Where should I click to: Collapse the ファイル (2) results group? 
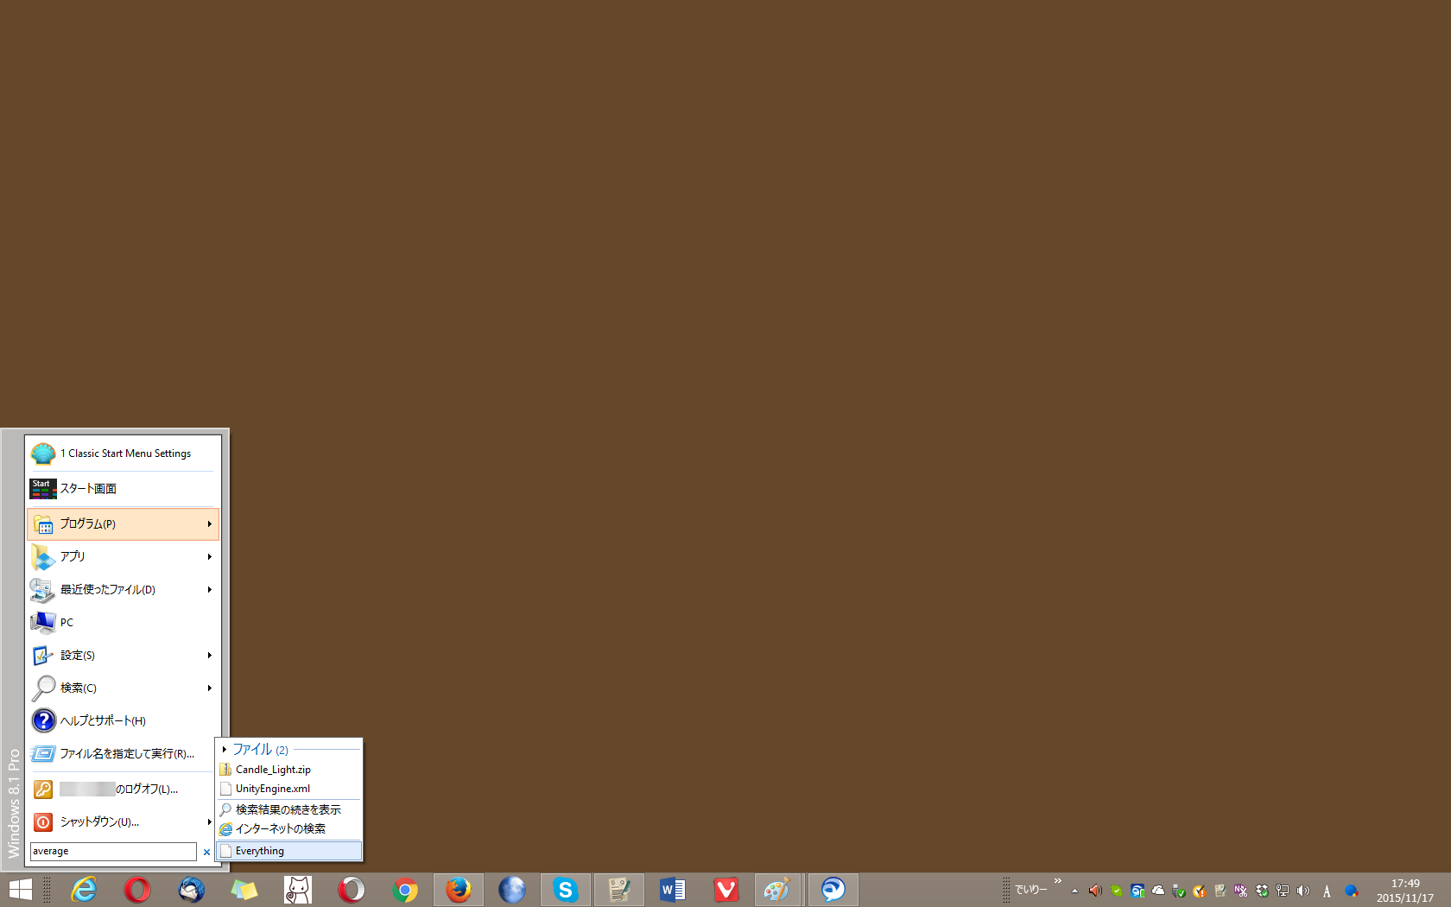pos(225,750)
